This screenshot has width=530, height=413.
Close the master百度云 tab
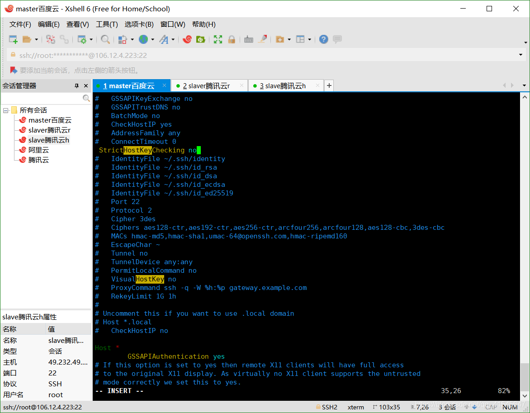(164, 85)
